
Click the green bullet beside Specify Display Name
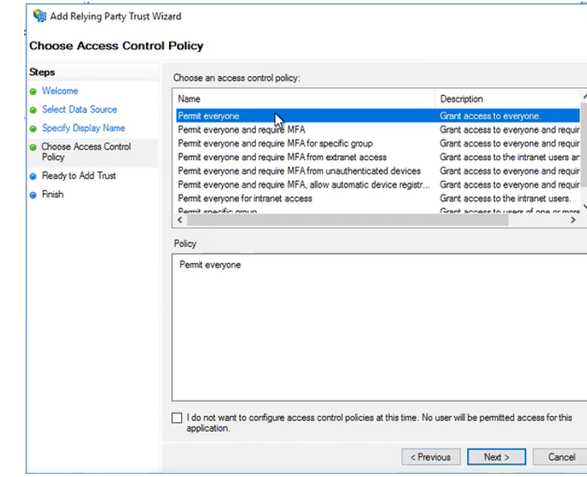coord(33,129)
